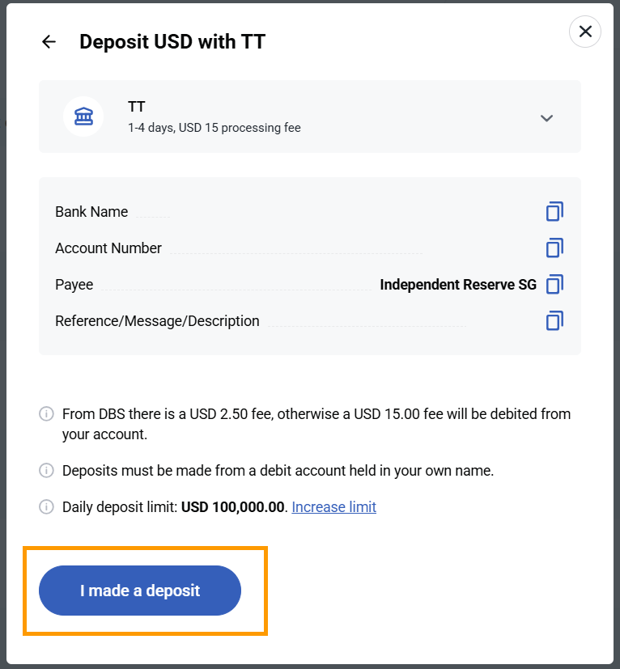The image size is (620, 669).
Task: Go back with the left arrow
Action: pyautogui.click(x=49, y=41)
